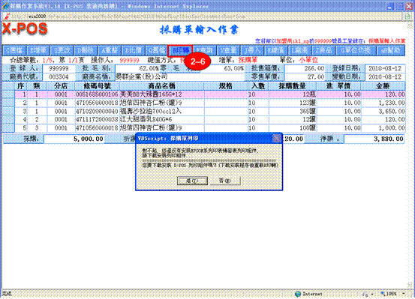
Task: Click the 登錄日期 field 2010-08-12
Action: click(x=385, y=68)
